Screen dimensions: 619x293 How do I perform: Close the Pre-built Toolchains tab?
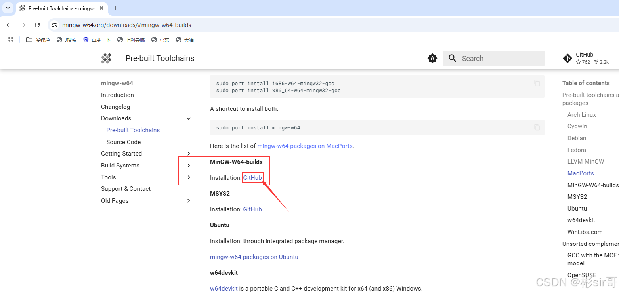click(x=101, y=8)
